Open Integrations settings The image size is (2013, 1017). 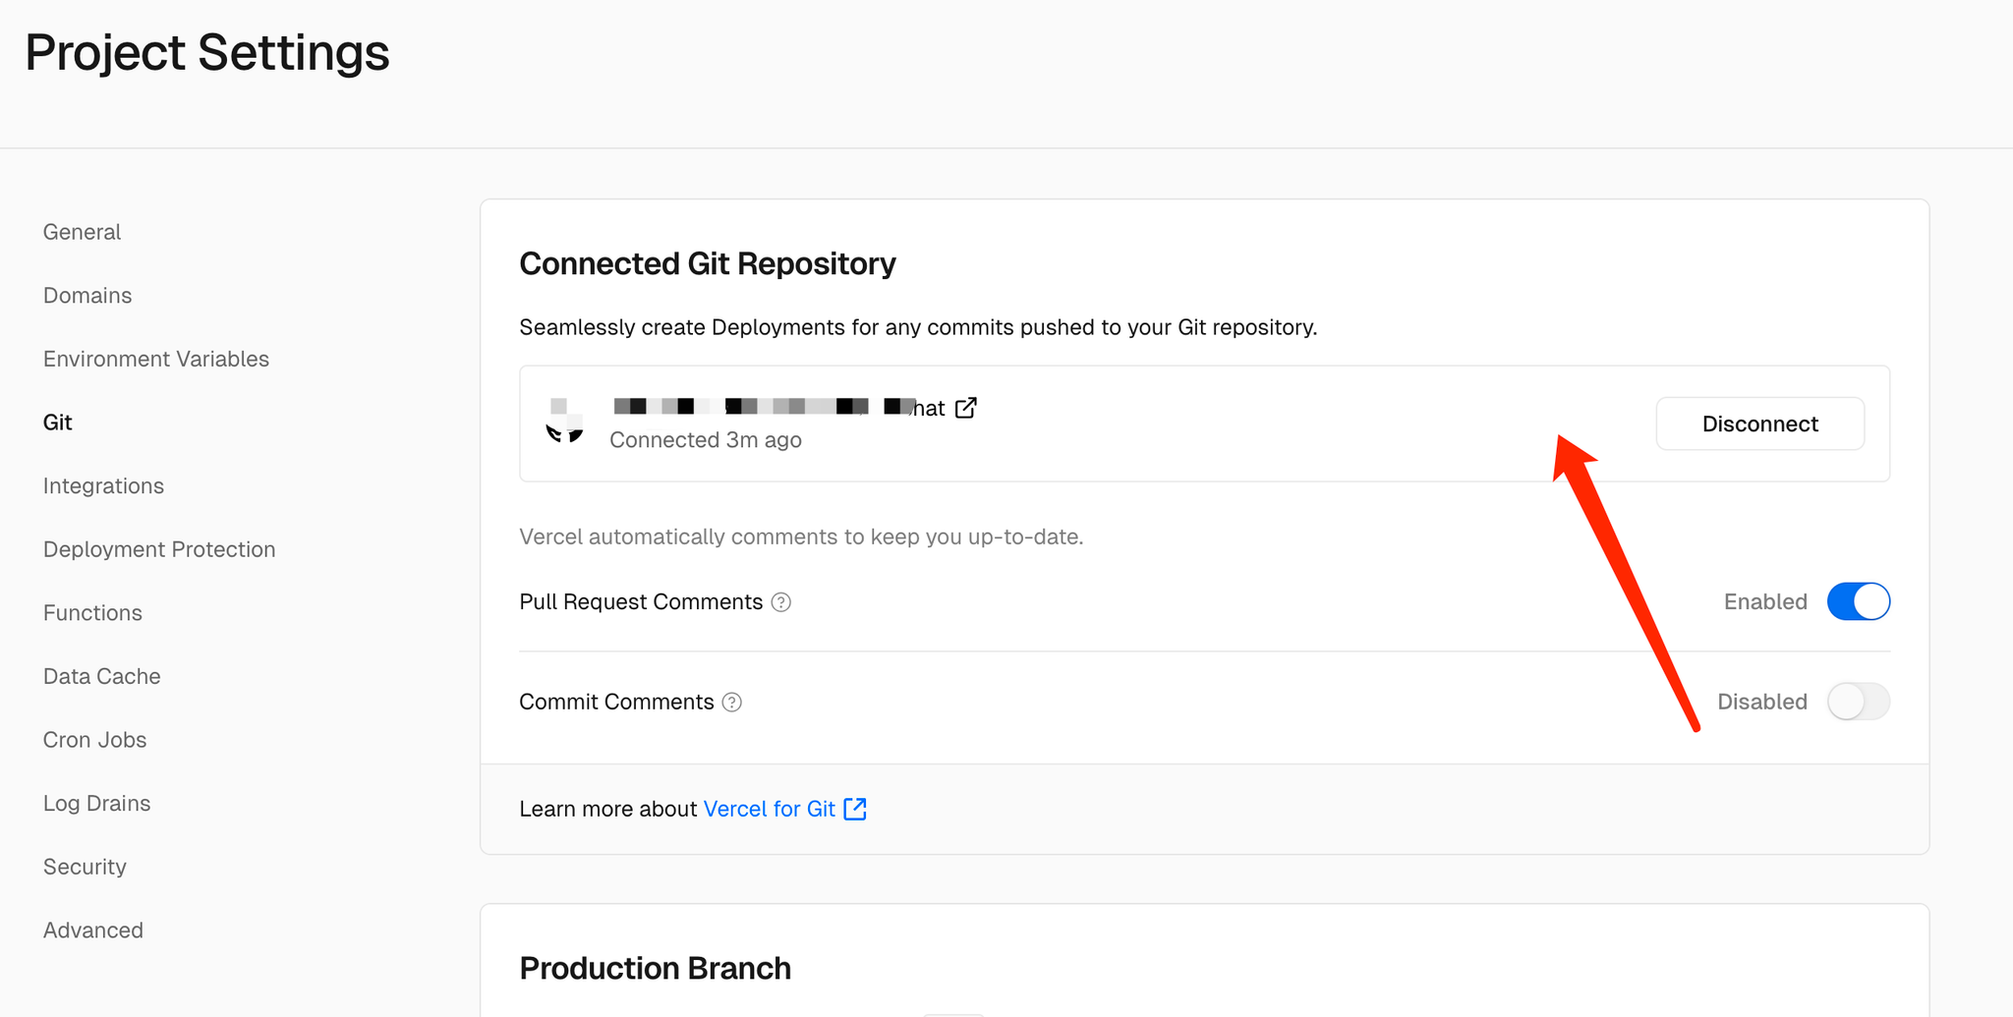103,485
